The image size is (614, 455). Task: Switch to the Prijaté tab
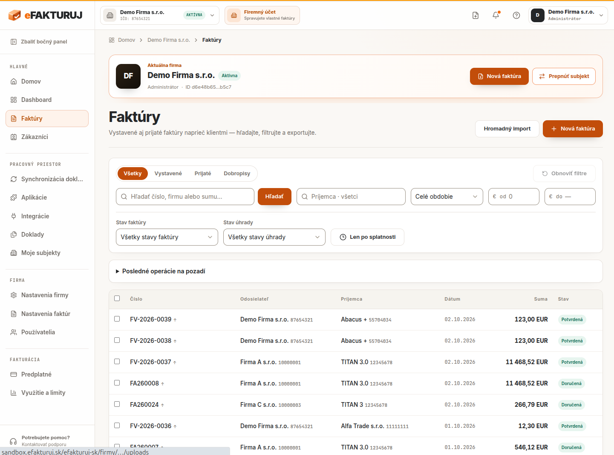[203, 174]
